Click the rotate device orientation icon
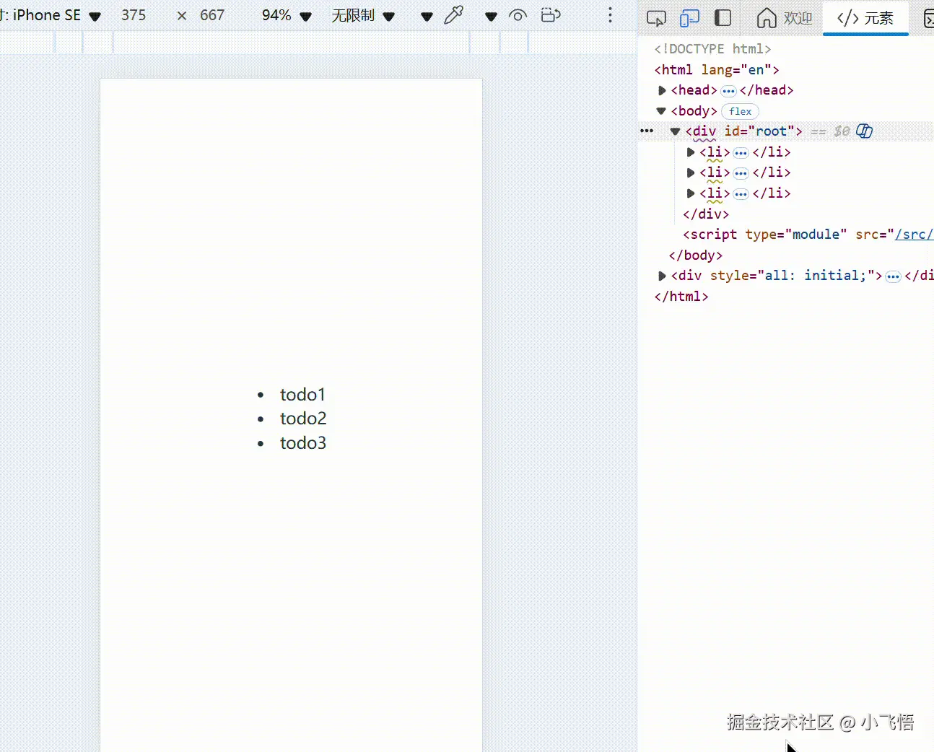Image resolution: width=934 pixels, height=752 pixels. 551,15
